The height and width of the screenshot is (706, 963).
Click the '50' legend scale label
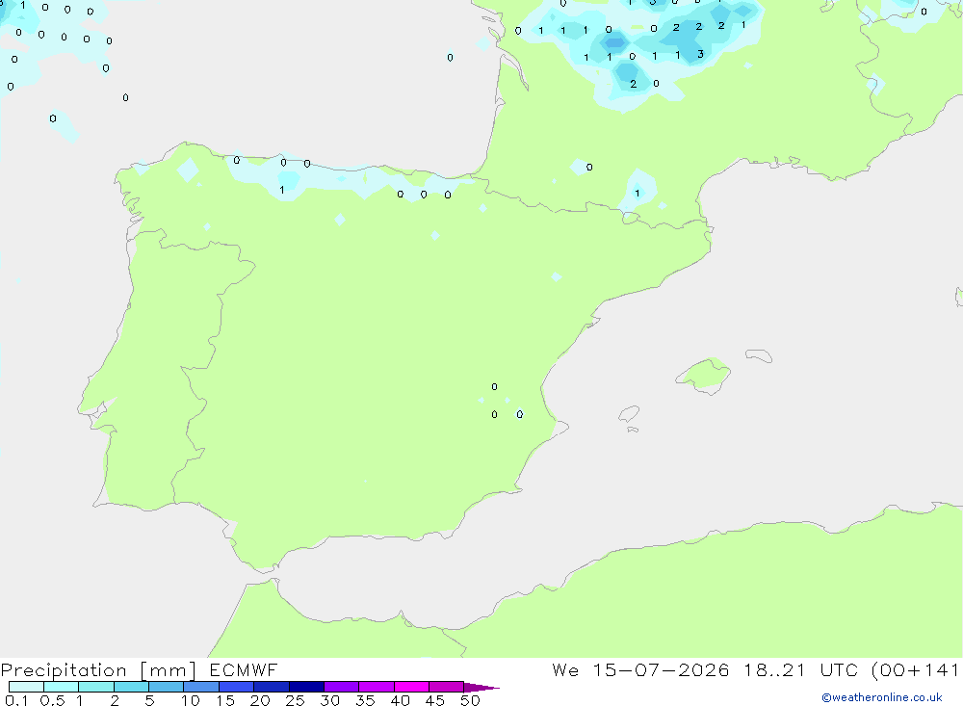pyautogui.click(x=470, y=700)
